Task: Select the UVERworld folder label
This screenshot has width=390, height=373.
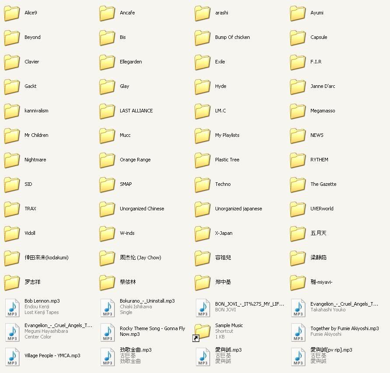Action: 322,209
